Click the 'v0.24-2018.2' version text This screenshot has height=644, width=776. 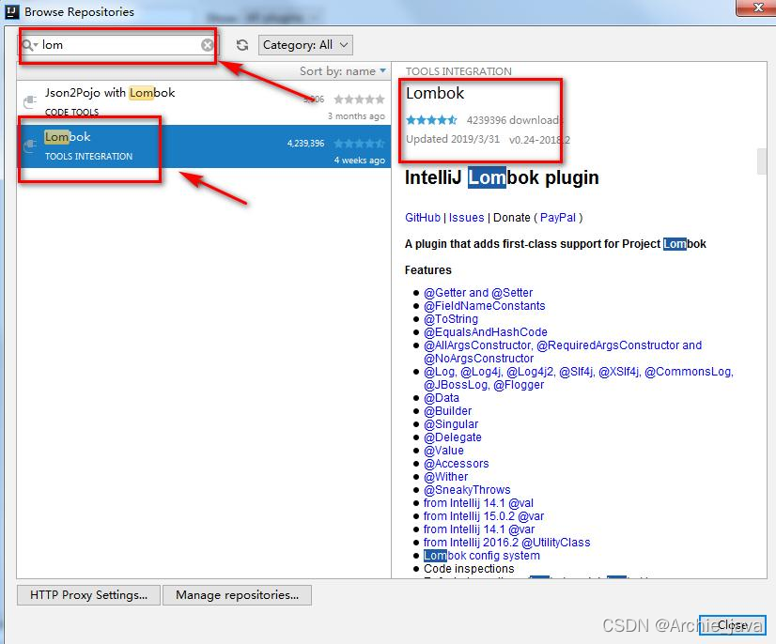539,140
